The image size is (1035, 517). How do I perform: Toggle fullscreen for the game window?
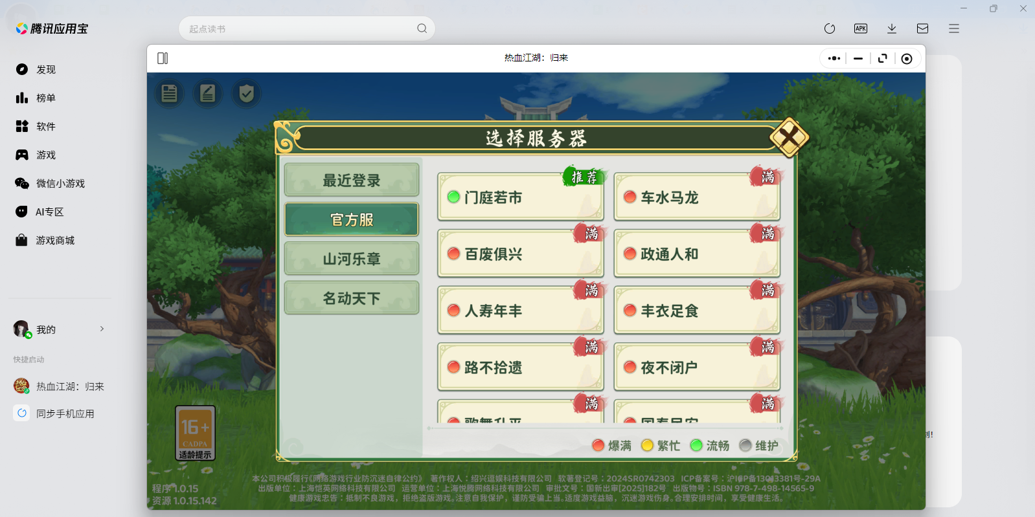[x=882, y=59]
